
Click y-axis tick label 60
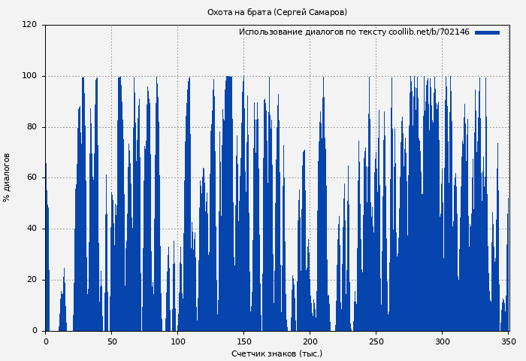point(32,178)
